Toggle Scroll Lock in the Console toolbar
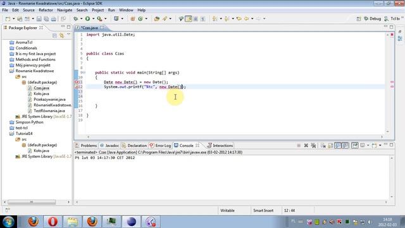Viewport: 405px width, 228px height. point(330,146)
